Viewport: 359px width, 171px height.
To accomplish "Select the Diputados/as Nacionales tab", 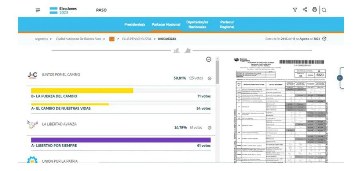I will (197, 24).
